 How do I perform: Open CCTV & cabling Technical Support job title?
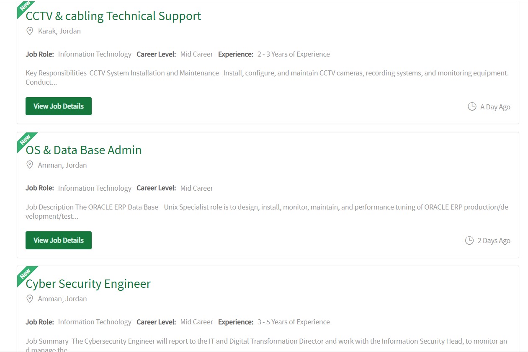113,16
